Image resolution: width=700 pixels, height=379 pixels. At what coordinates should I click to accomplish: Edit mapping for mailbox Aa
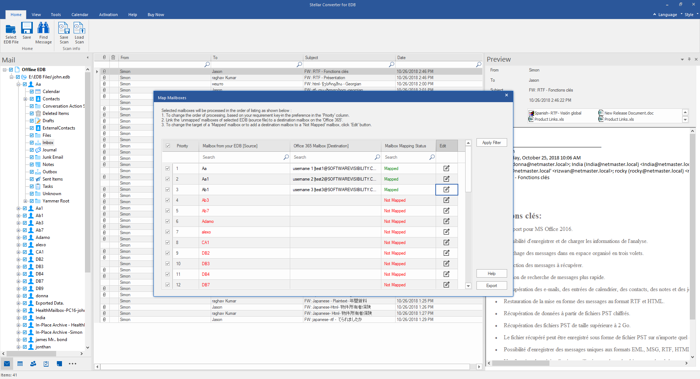[446, 169]
